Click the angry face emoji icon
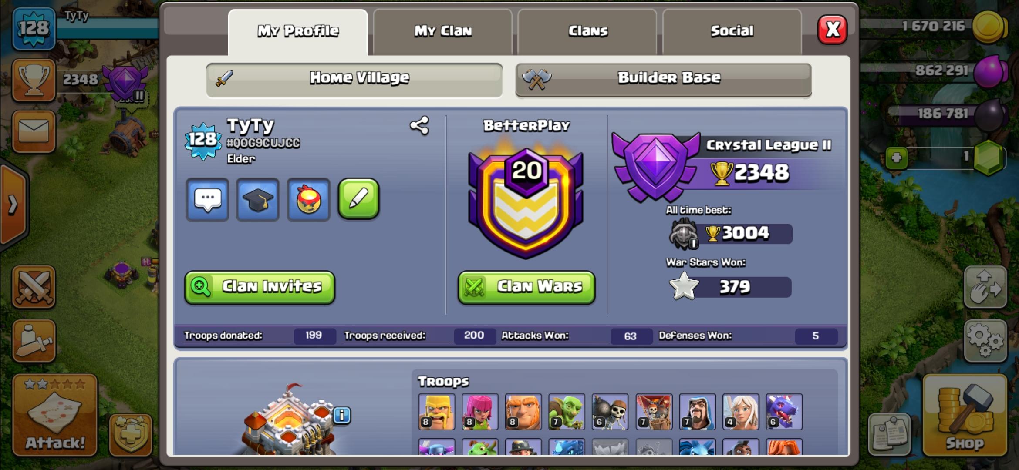This screenshot has height=470, width=1019. click(308, 200)
